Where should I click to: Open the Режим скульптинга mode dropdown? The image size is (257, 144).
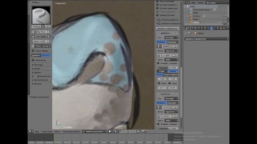point(95,132)
